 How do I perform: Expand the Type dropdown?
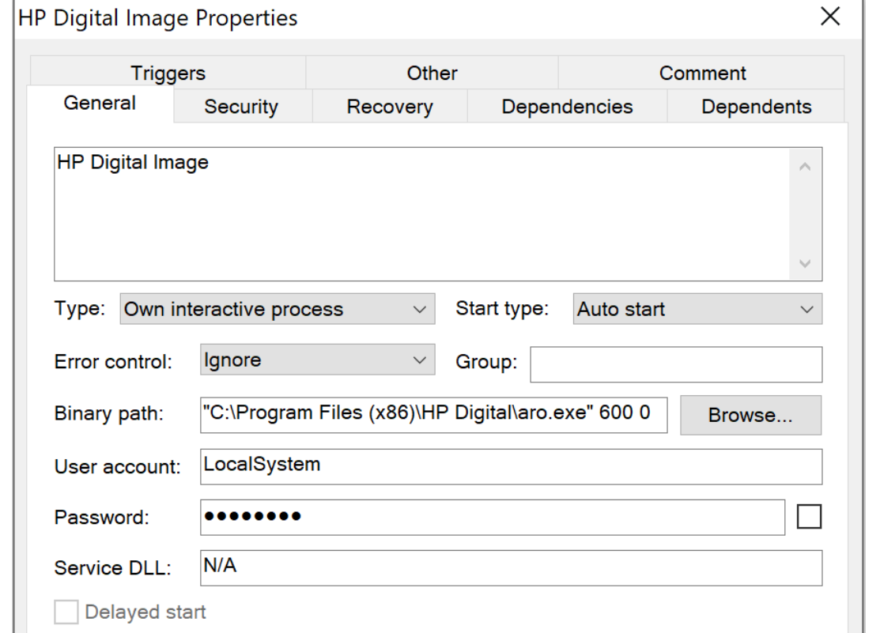coord(277,309)
